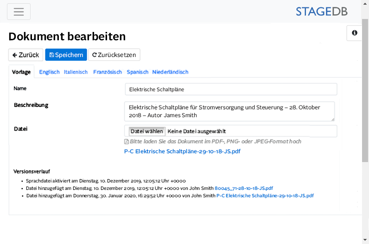
Task: Click the vertical page scrollbar
Action: [365, 93]
